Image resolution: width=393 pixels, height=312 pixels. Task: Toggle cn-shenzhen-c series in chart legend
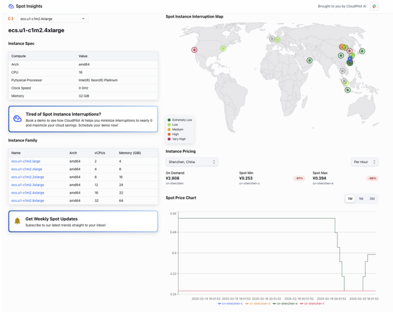pyautogui.click(x=231, y=303)
